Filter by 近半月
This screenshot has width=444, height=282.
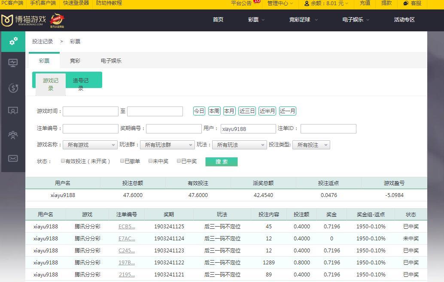268,111
